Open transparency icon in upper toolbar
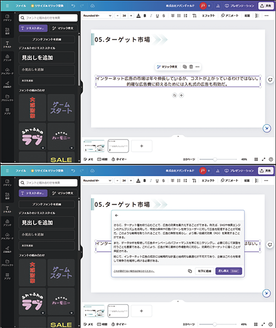The height and width of the screenshot is (328, 276). tap(257, 15)
